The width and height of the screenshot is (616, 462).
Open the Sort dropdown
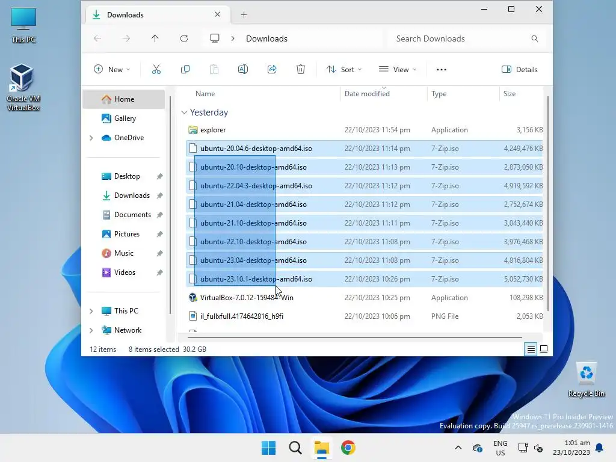pyautogui.click(x=344, y=70)
